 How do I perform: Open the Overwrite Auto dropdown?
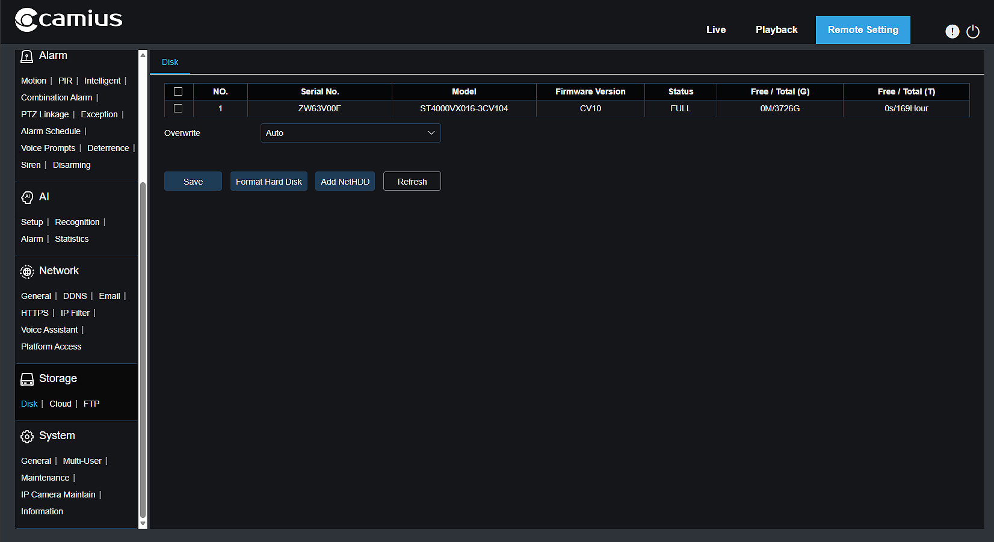click(x=350, y=133)
